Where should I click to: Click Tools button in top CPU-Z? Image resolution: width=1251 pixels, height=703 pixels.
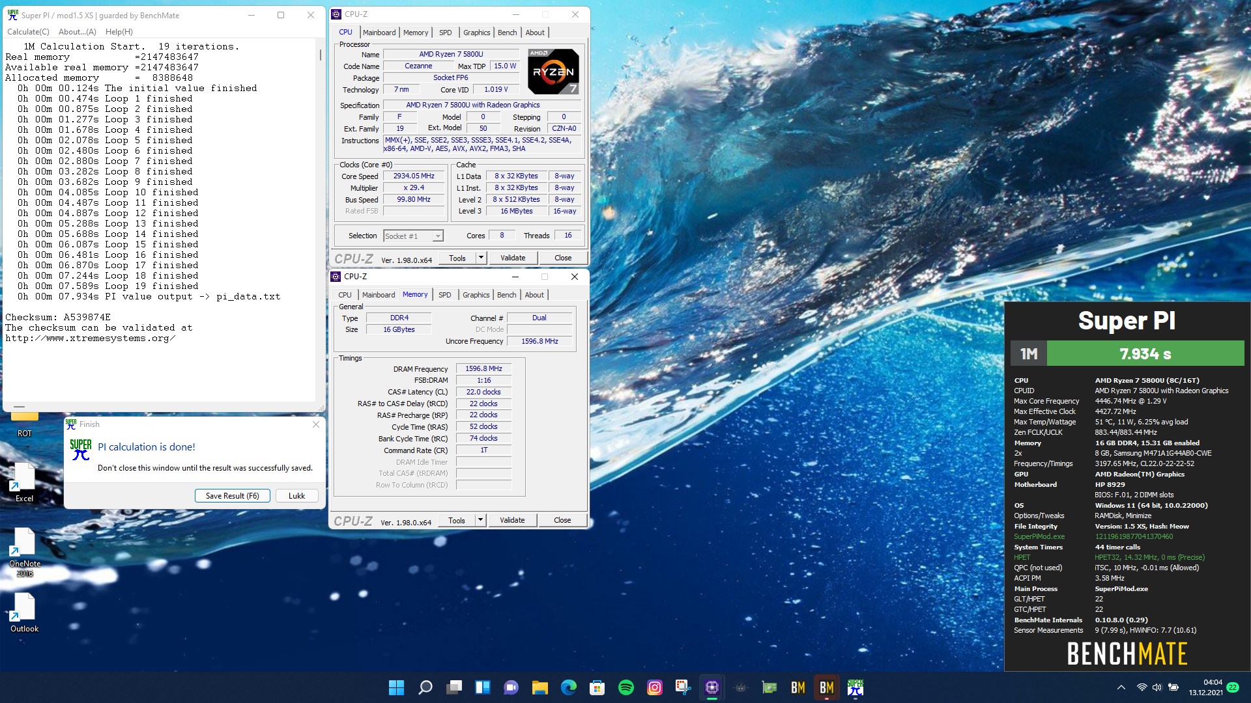click(457, 258)
